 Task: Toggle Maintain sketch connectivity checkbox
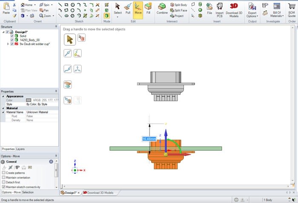tap(3, 187)
